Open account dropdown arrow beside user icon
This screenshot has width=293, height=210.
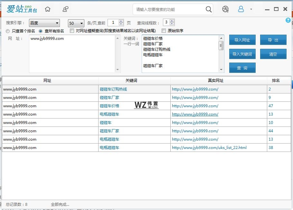pos(251,9)
